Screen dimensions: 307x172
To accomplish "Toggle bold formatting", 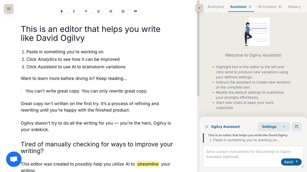I will click(x=61, y=11).
